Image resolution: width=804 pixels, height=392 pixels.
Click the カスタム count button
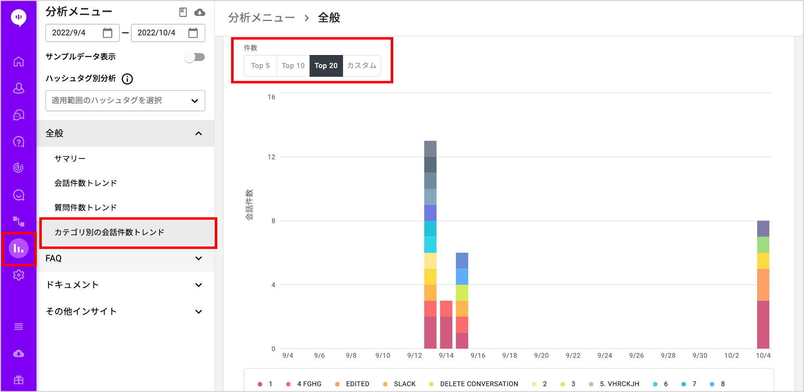pyautogui.click(x=361, y=66)
